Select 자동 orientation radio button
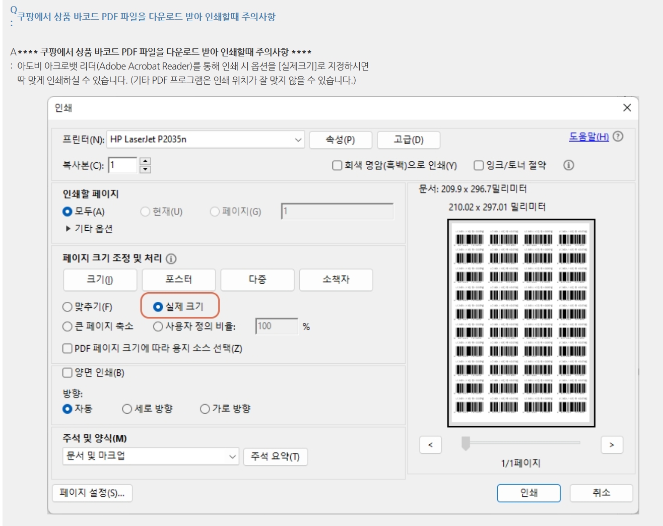 pyautogui.click(x=67, y=409)
